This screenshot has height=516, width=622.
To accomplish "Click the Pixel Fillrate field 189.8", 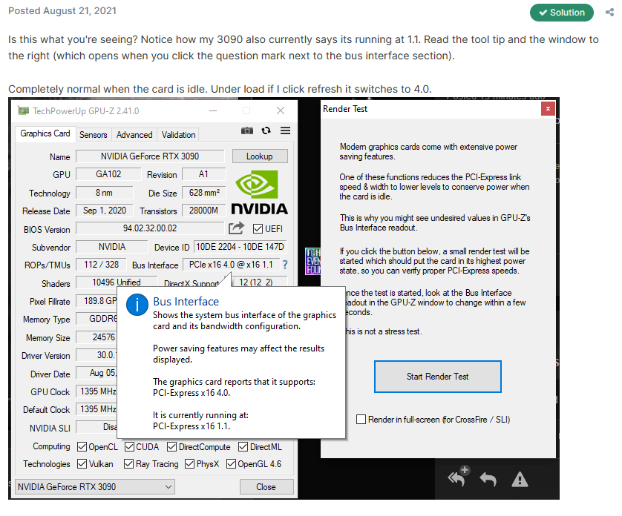I will [96, 301].
